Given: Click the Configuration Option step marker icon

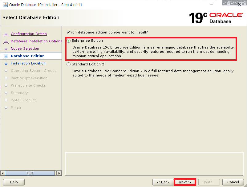Looking at the screenshot, I should coord(6,34).
